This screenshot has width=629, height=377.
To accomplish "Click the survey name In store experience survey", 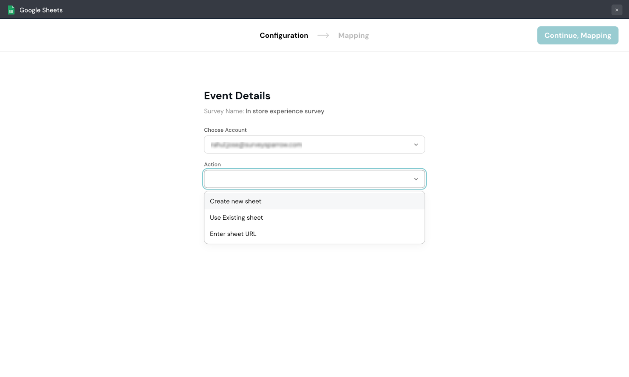I will 285,111.
